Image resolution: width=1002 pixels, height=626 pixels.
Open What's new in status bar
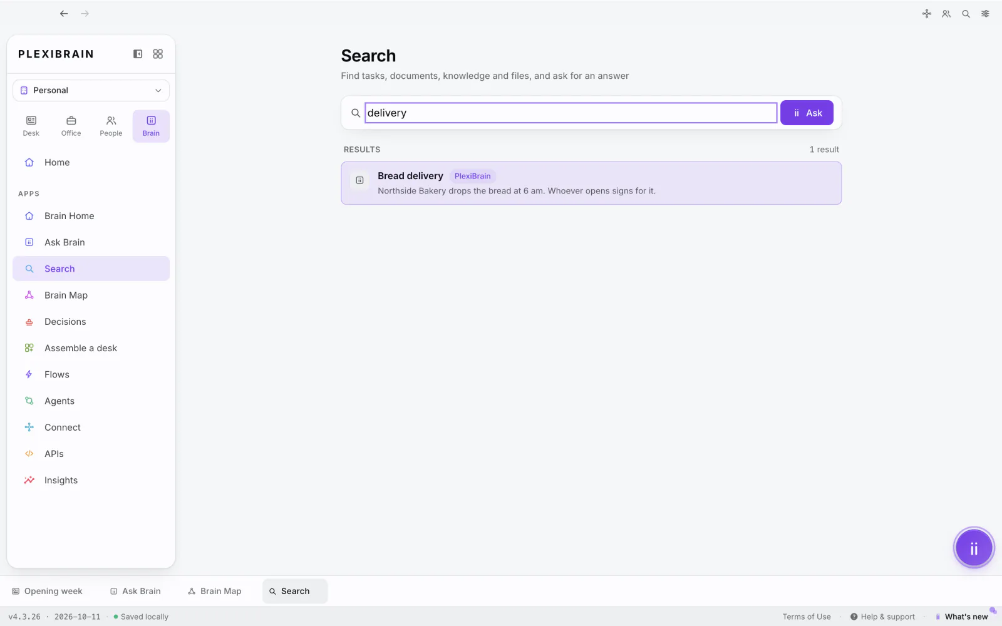point(961,617)
